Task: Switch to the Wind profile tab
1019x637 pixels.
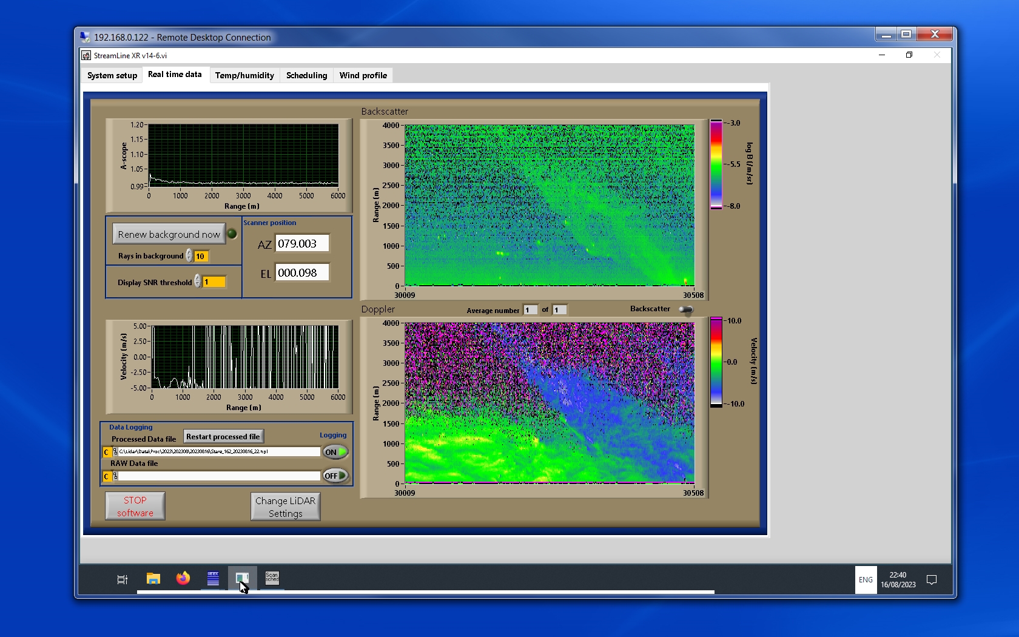Action: pos(363,75)
